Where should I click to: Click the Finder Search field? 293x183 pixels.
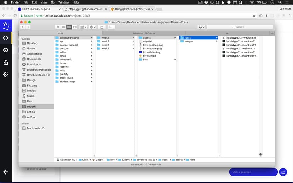(x=240, y=27)
